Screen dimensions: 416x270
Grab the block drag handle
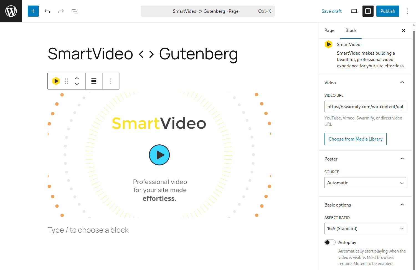[66, 81]
